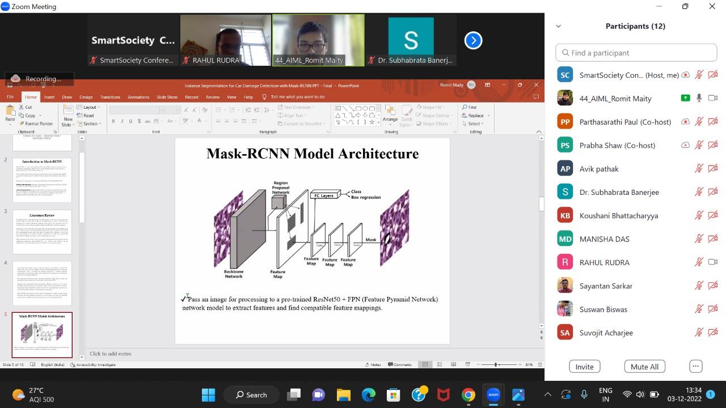Click the Find a participant search box
This screenshot has width=726, height=408.
pyautogui.click(x=636, y=53)
